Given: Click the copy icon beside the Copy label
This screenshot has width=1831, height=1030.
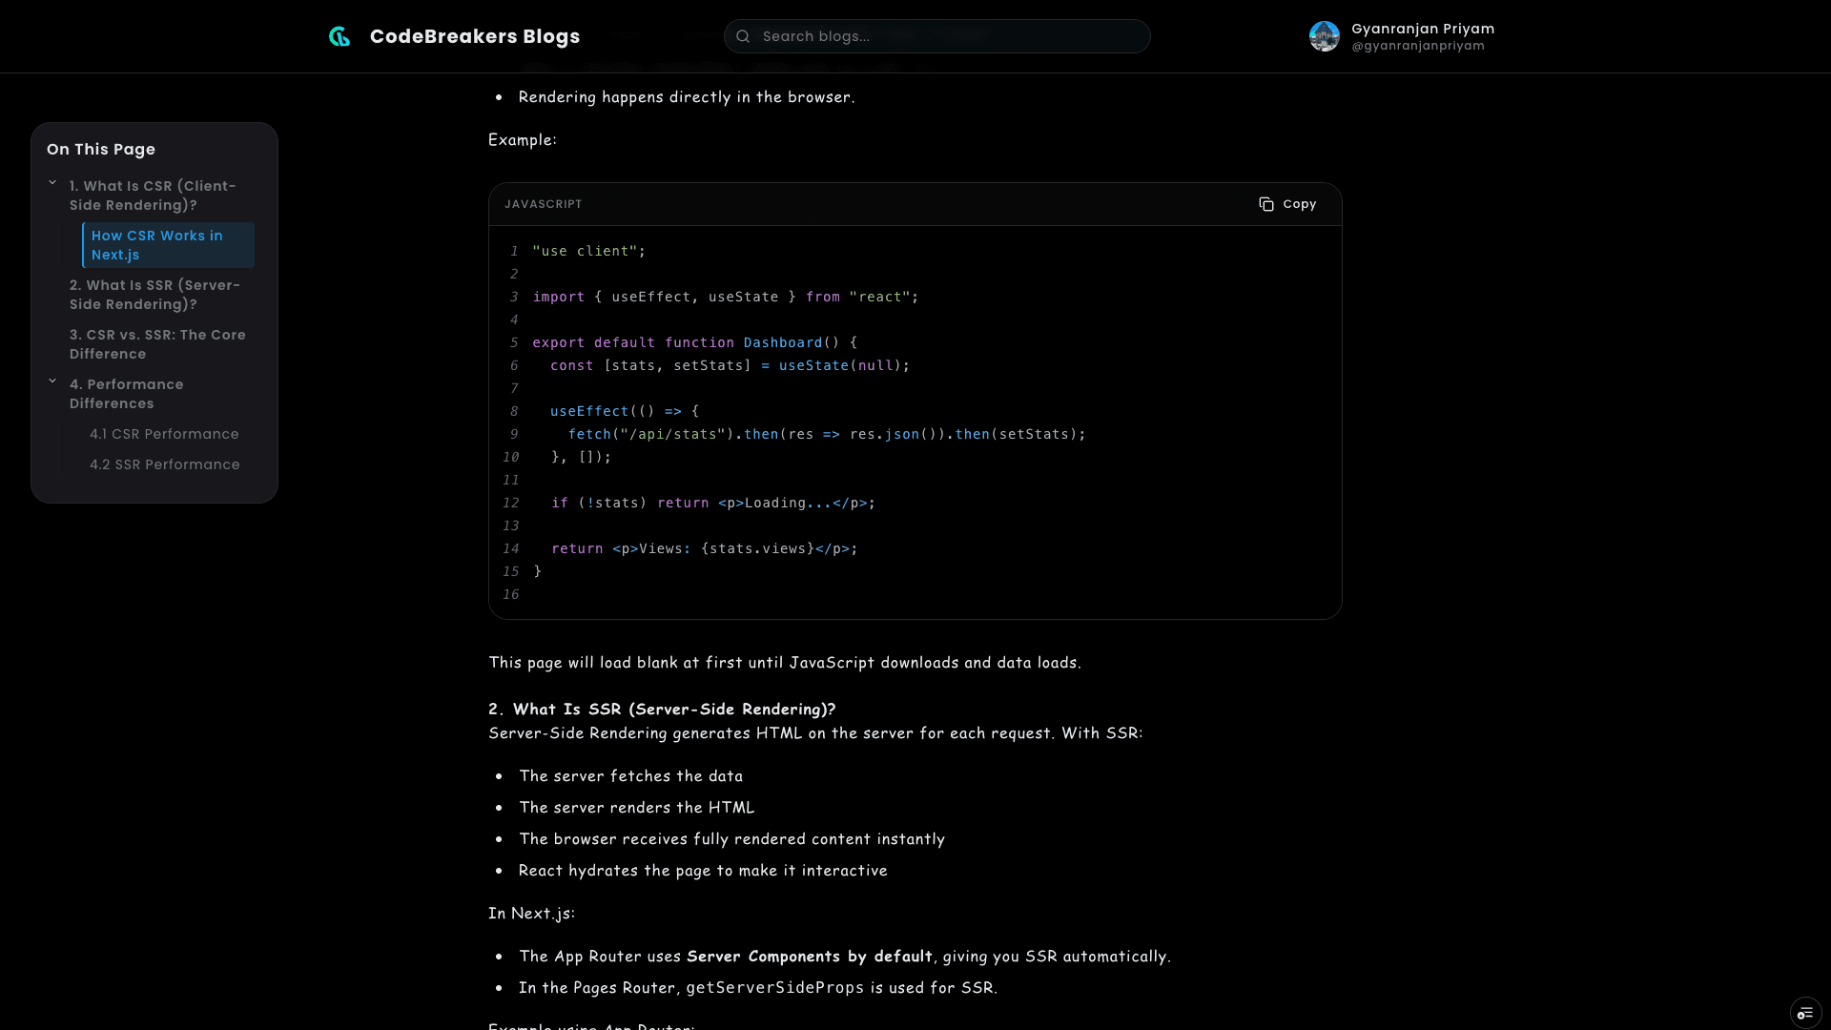Looking at the screenshot, I should 1266,203.
